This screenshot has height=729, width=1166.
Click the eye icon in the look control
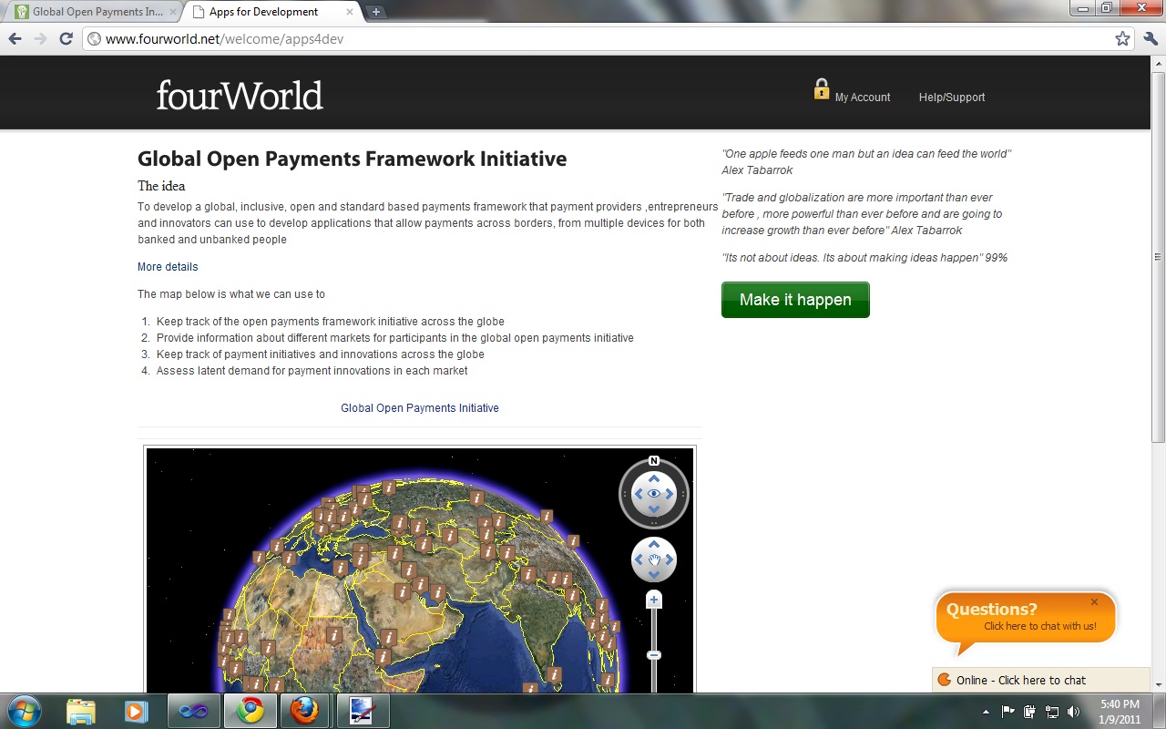(x=654, y=494)
